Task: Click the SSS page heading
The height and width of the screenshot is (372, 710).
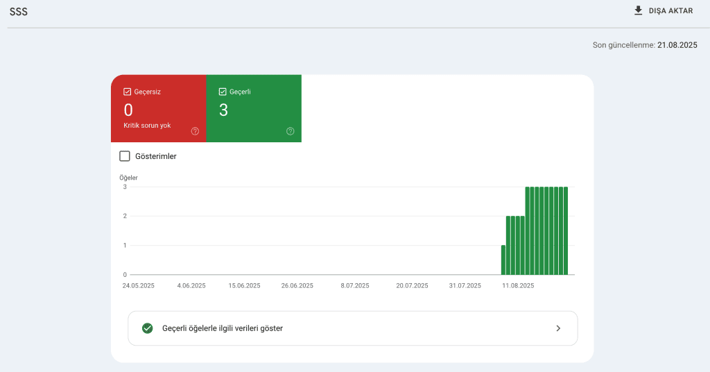Action: (19, 12)
